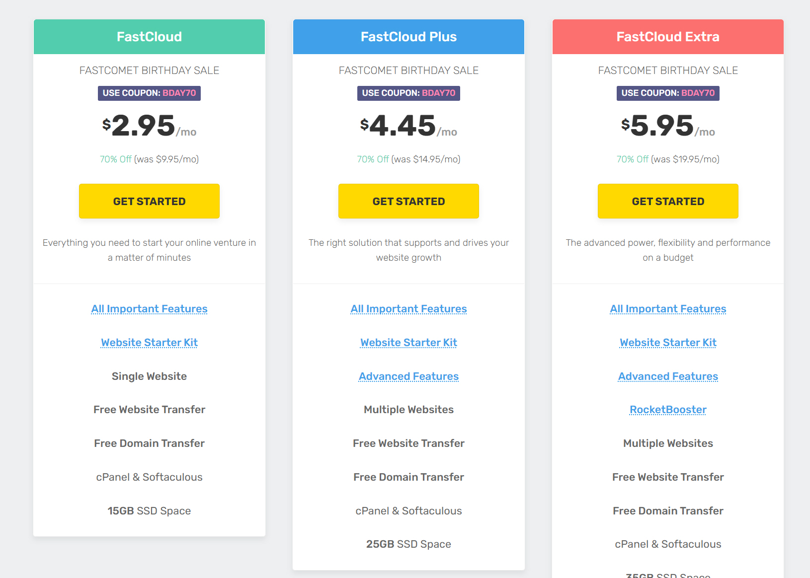The image size is (810, 578).
Task: Click 'The right solution that supports' description
Action: (408, 250)
